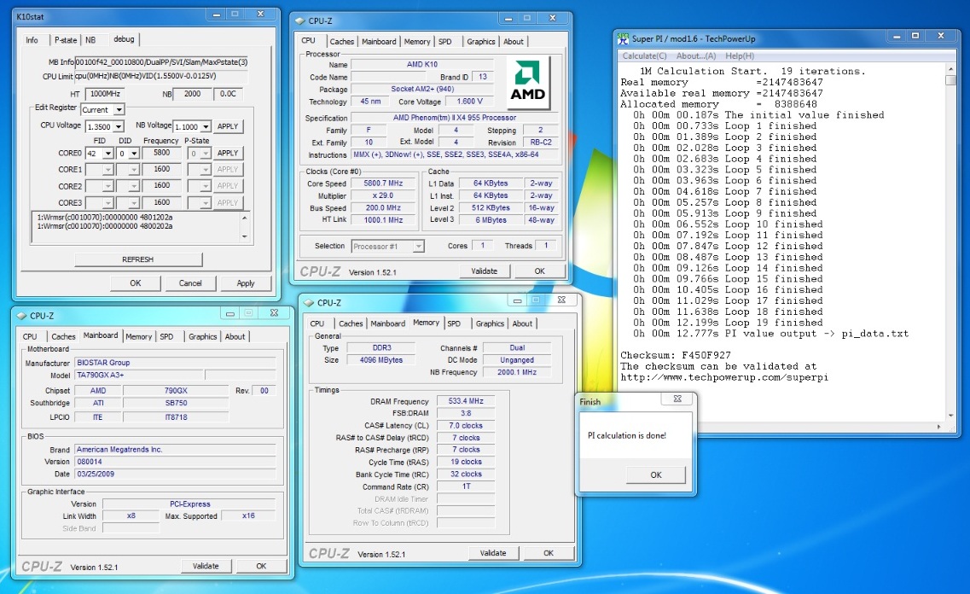Click the DRAM Frequency value 533.4 MHz
Screen dimensions: 970x594
pos(466,401)
